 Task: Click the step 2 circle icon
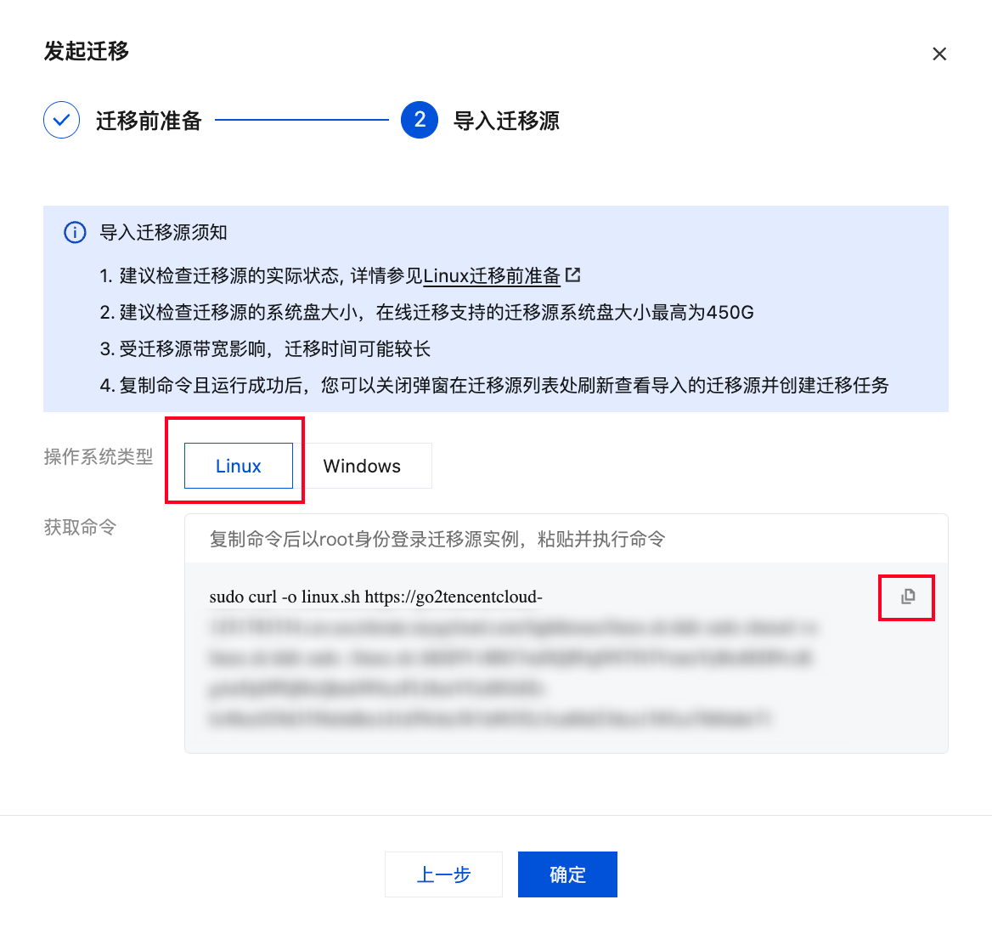[x=420, y=120]
